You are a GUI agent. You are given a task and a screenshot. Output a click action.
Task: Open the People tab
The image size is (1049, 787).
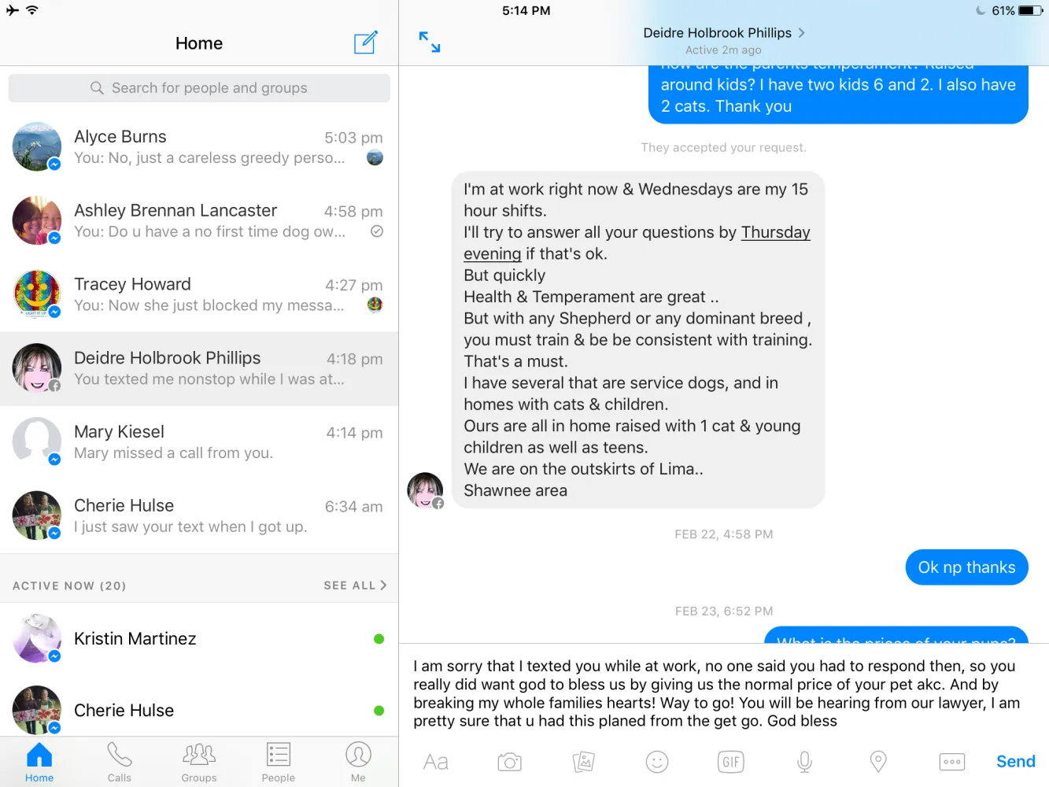click(x=279, y=763)
